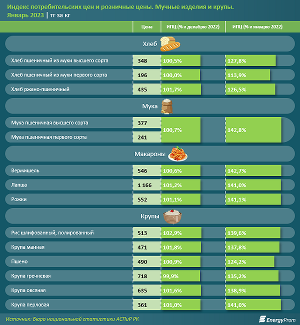The height and width of the screenshot is (325, 300).
Task: Click the flour sack icon beside Мука
Action: pyautogui.click(x=167, y=106)
